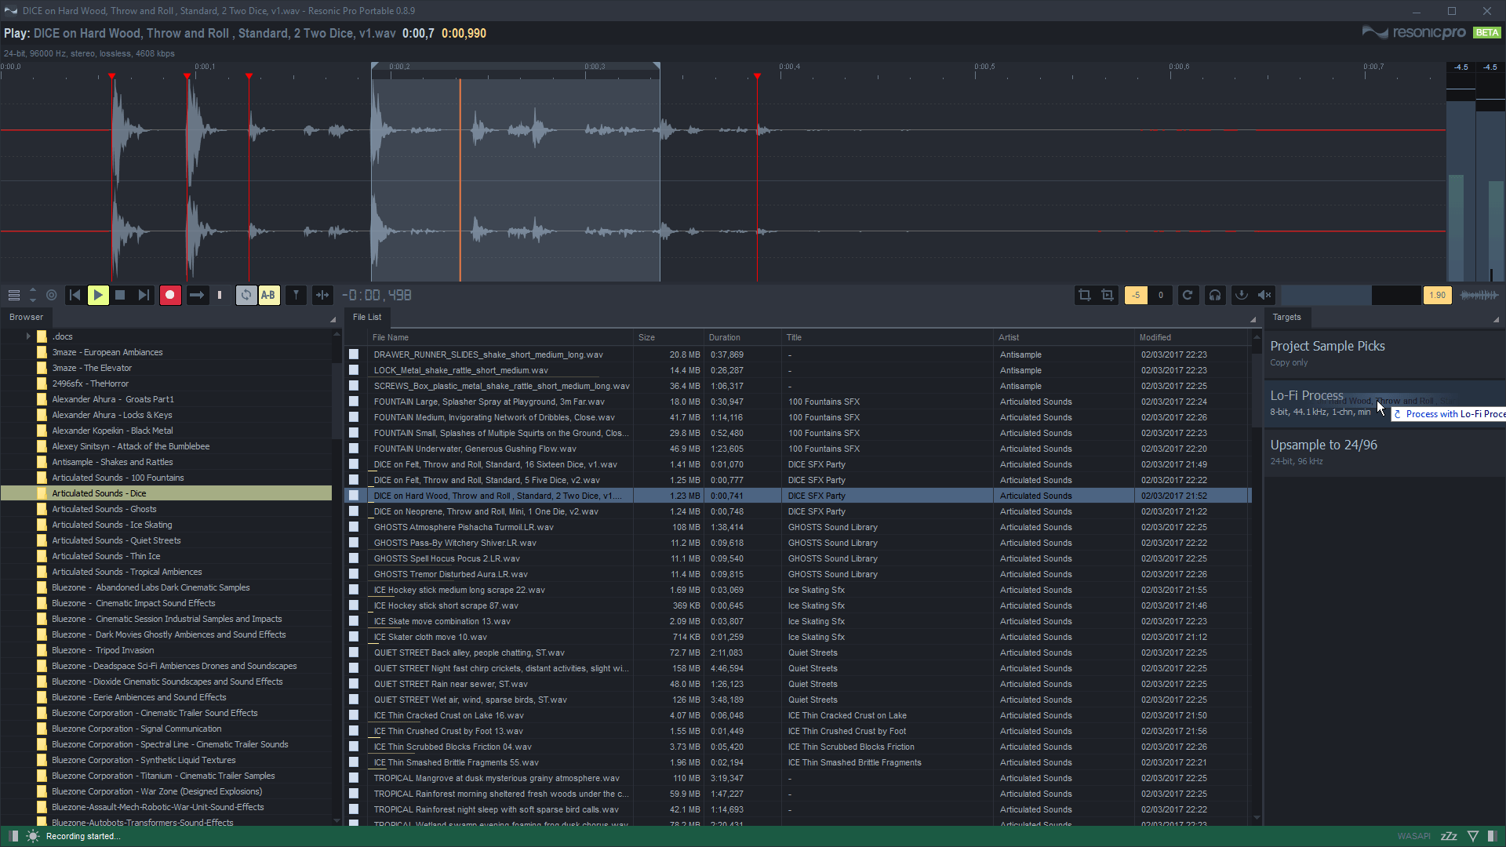
Task: Open the A-B repeat mode
Action: click(x=268, y=295)
